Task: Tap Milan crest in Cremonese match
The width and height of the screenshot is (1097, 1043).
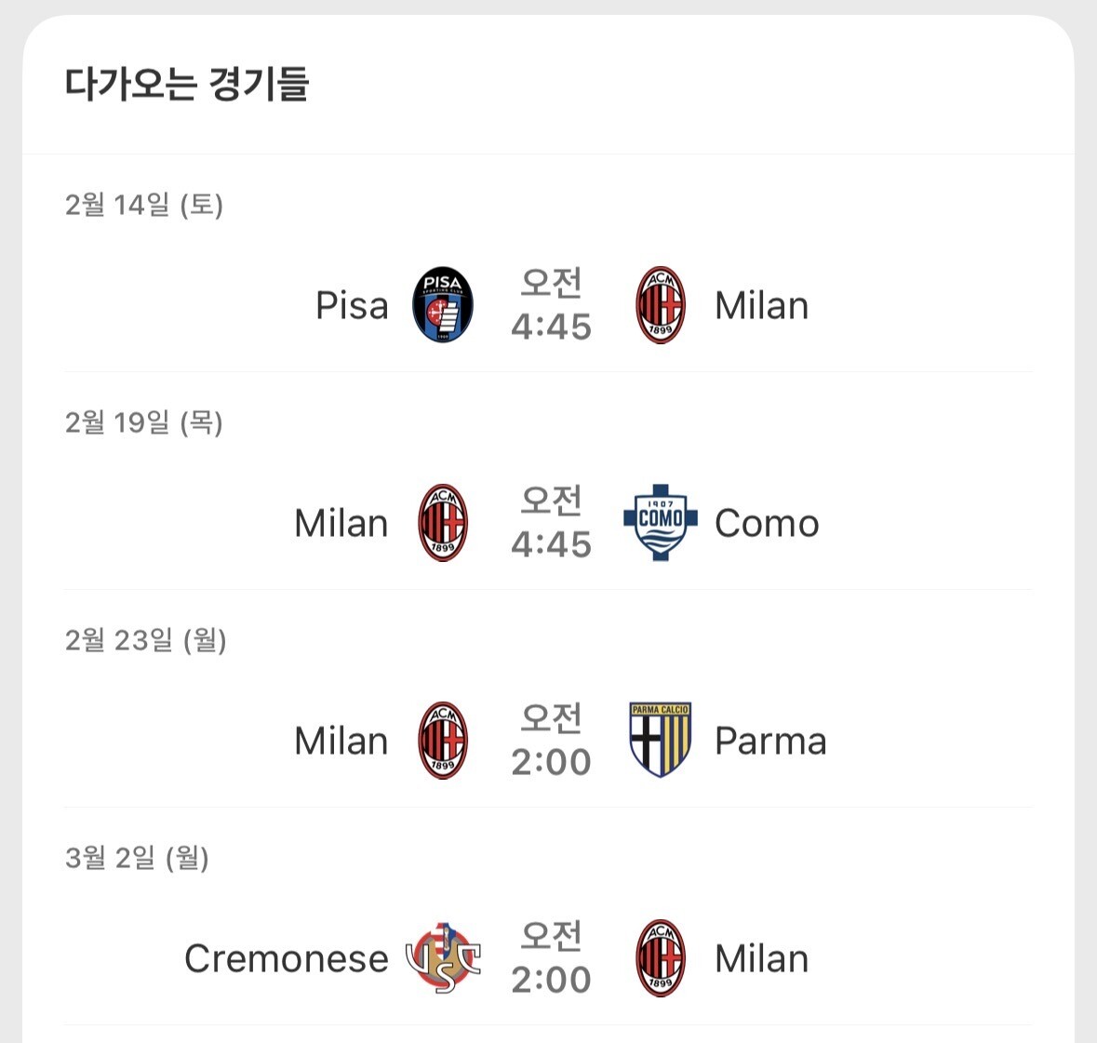Action: tap(660, 958)
